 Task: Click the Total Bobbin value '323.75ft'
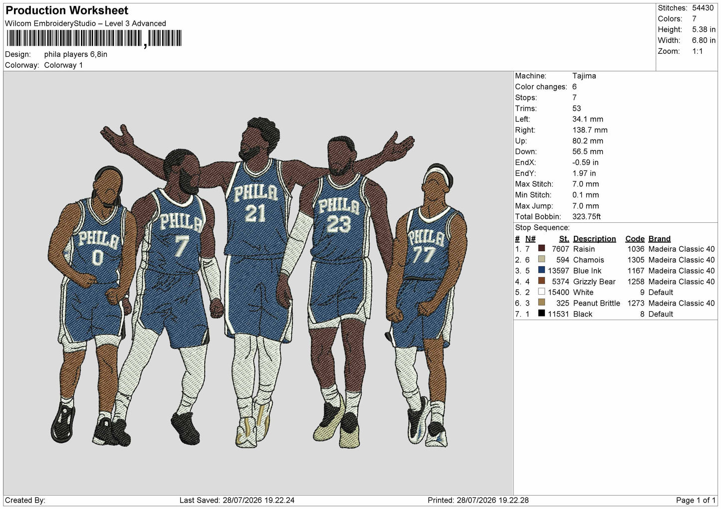coord(586,217)
